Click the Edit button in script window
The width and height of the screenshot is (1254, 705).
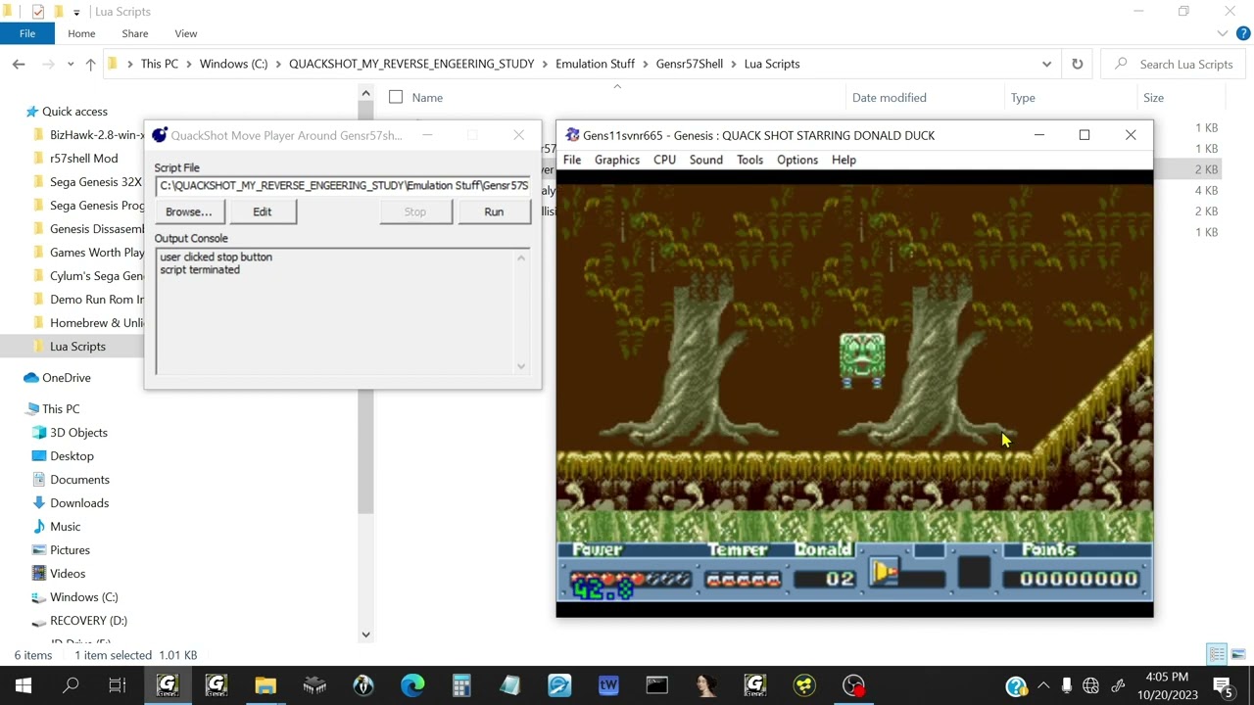pyautogui.click(x=263, y=211)
